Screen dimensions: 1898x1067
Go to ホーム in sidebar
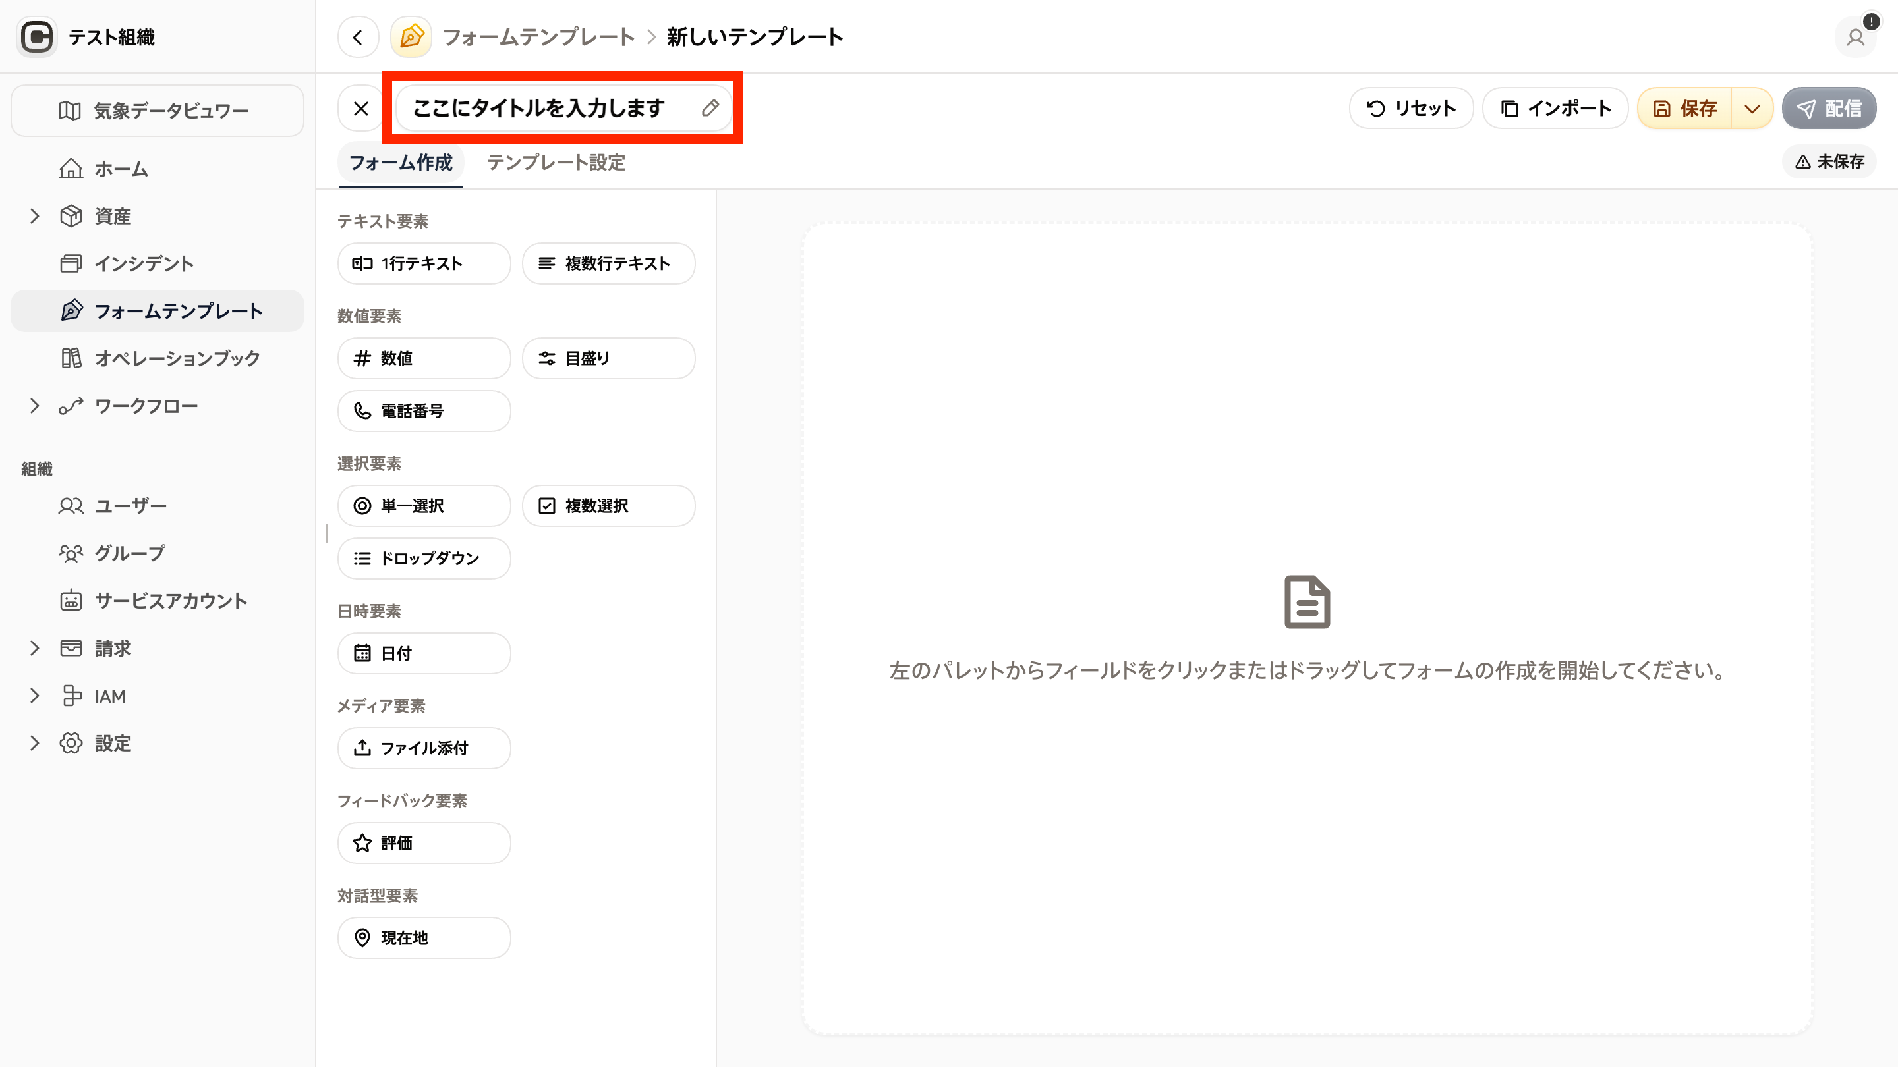click(158, 169)
